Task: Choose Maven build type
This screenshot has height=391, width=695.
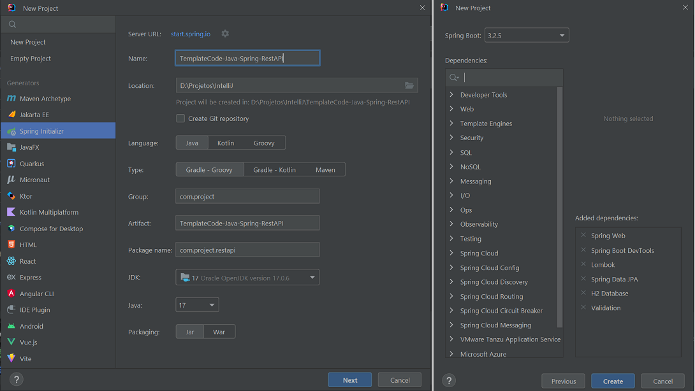Action: point(325,169)
